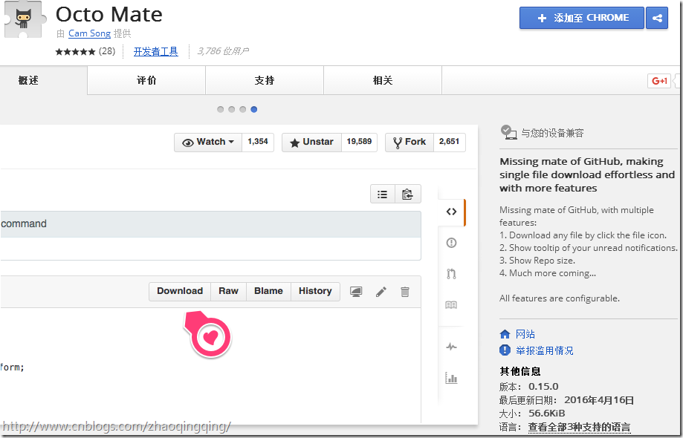Viewport: 683px width, 438px height.
Task: Open the Graphs bar chart icon
Action: (451, 378)
